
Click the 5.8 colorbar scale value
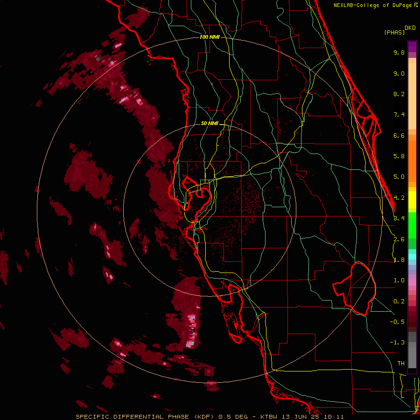(399, 156)
